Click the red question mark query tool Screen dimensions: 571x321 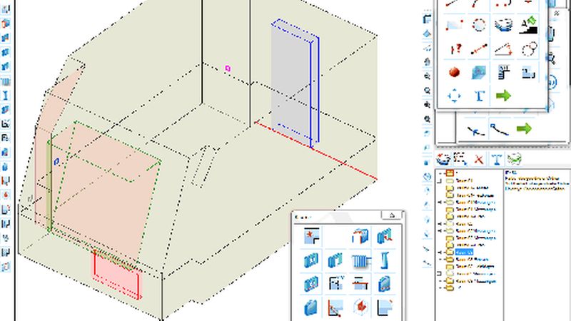(455, 49)
